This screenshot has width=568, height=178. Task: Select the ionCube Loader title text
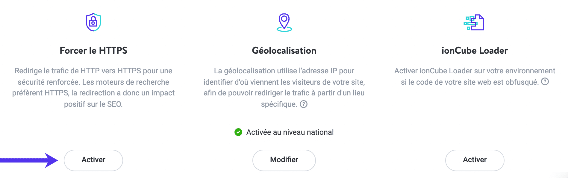click(x=474, y=50)
